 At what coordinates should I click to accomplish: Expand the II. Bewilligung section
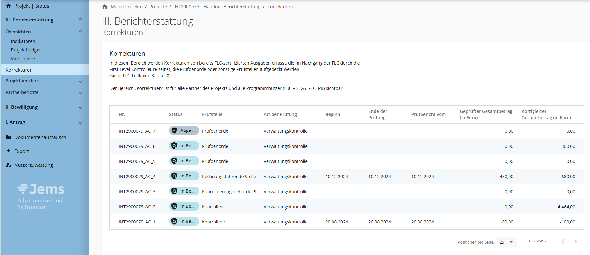80,108
